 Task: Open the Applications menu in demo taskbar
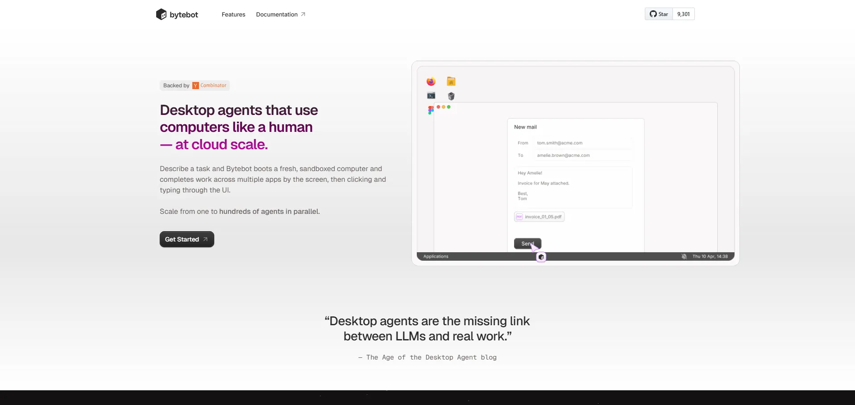[436, 257]
